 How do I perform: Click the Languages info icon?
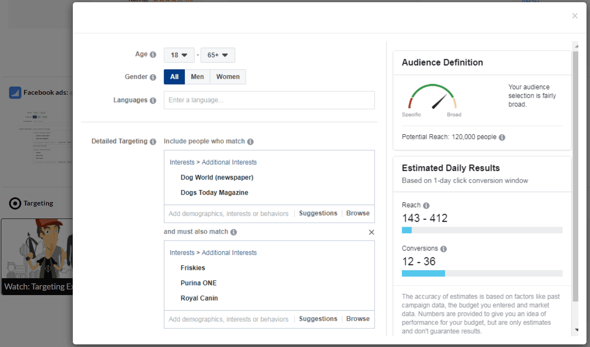click(x=153, y=100)
